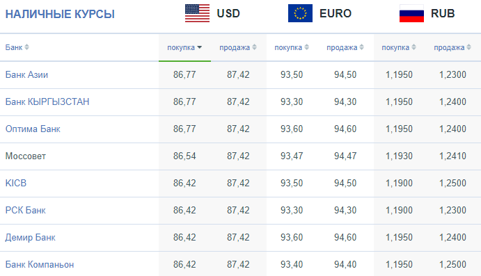Viewport: 481px width, 276px height.
Task: Open the Демир Банк link
Action: (31, 237)
